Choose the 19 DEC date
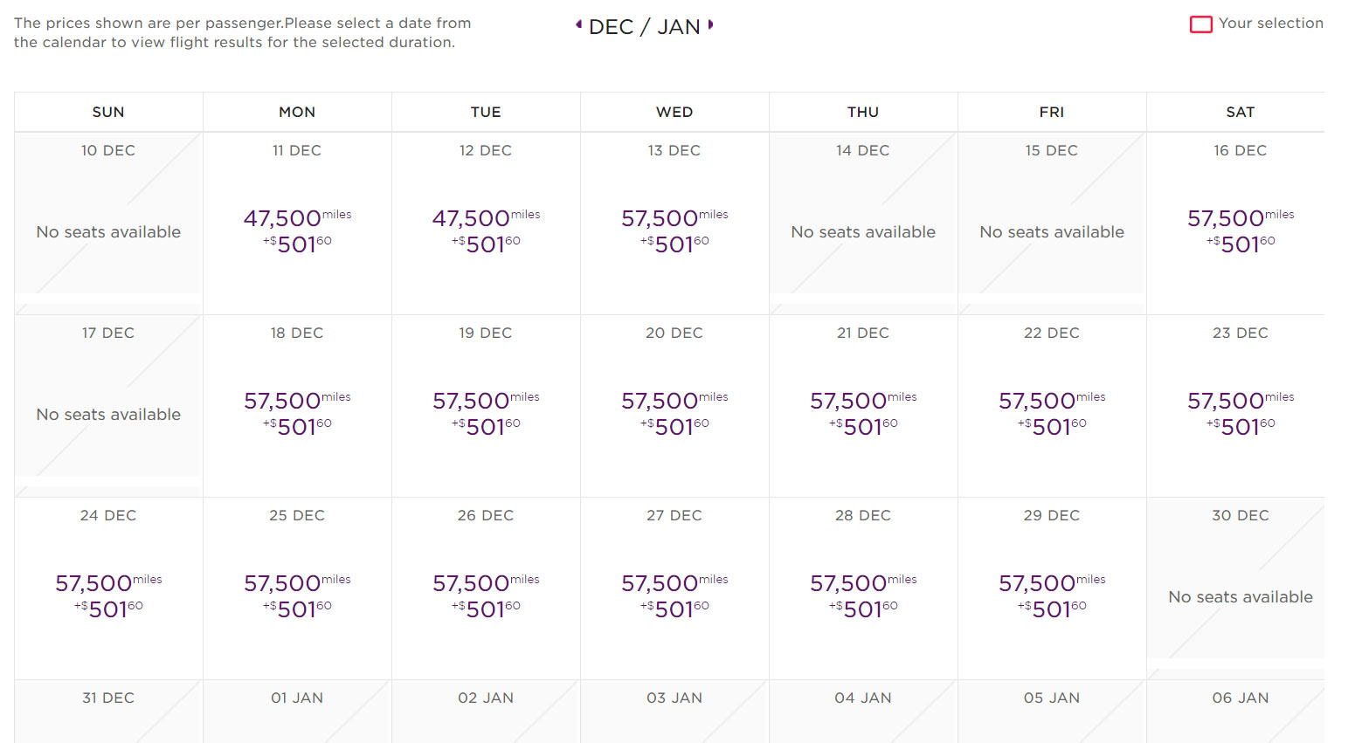1362x743 pixels. [x=486, y=406]
